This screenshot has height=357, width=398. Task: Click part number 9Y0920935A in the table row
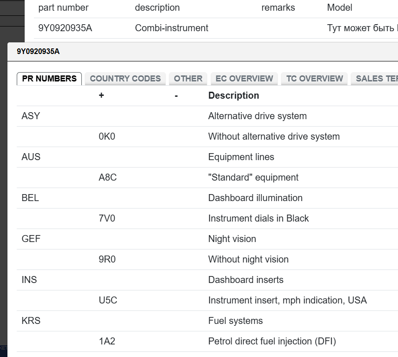click(65, 28)
